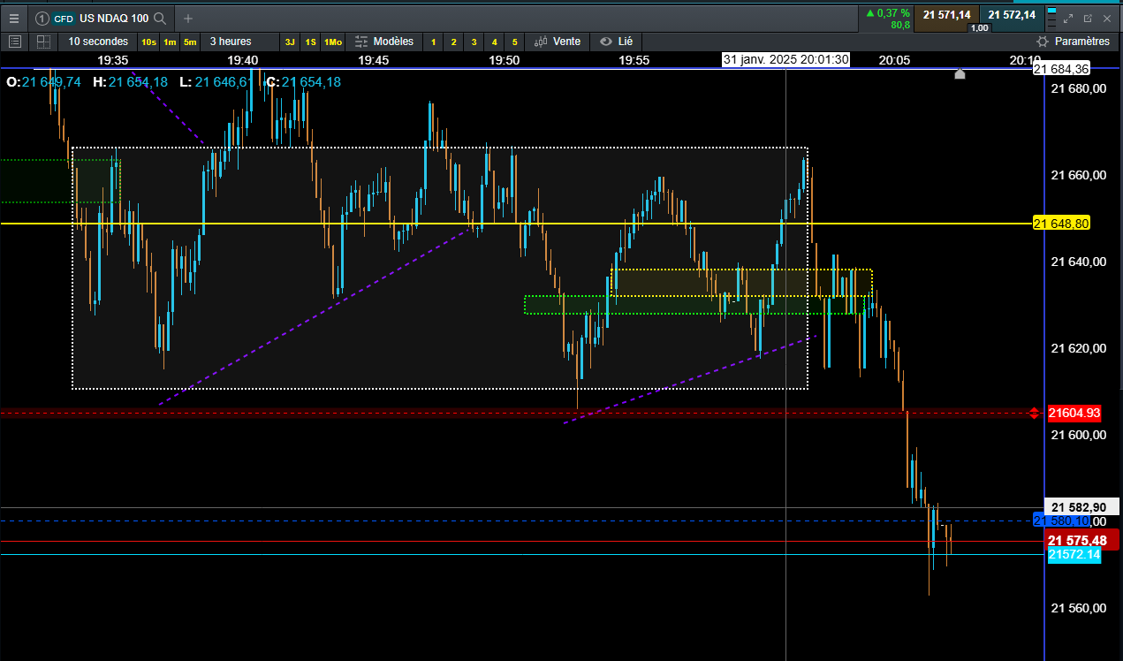Click the red 21604.93 order label
The height and width of the screenshot is (661, 1123).
[x=1074, y=413]
